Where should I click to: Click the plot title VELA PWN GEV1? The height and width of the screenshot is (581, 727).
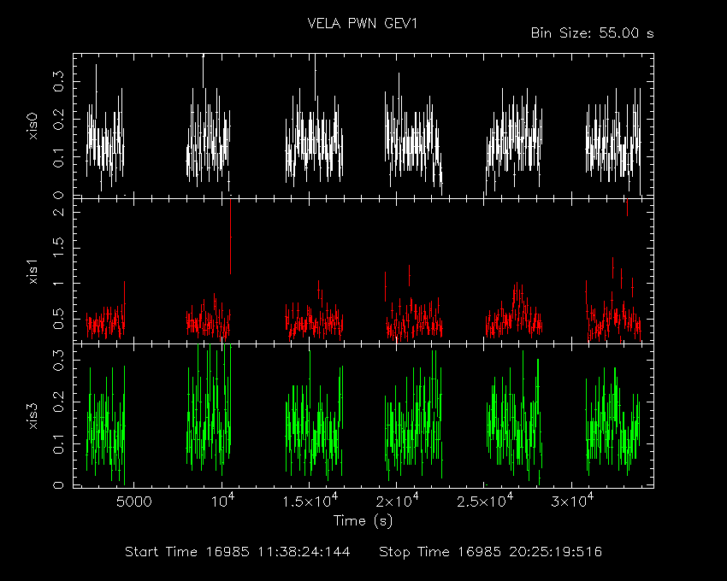pos(363,24)
